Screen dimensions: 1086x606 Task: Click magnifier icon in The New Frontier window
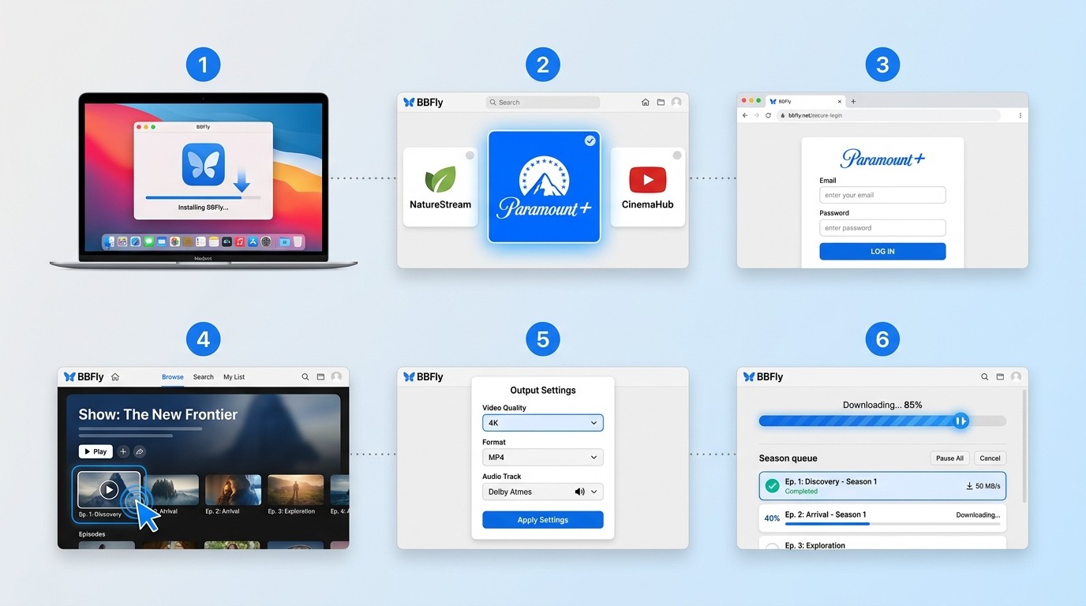[305, 377]
